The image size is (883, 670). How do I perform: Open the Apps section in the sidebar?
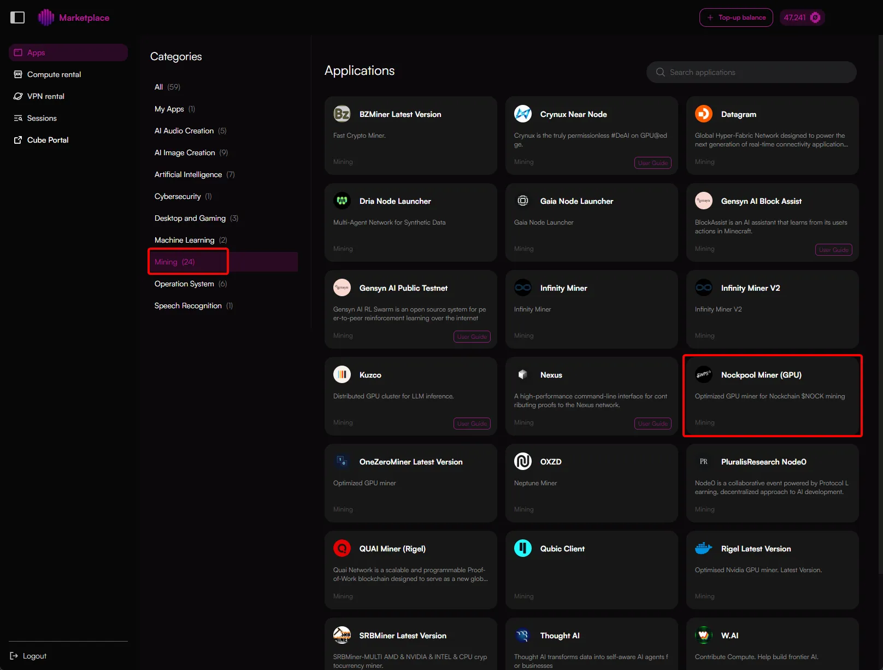coord(68,52)
